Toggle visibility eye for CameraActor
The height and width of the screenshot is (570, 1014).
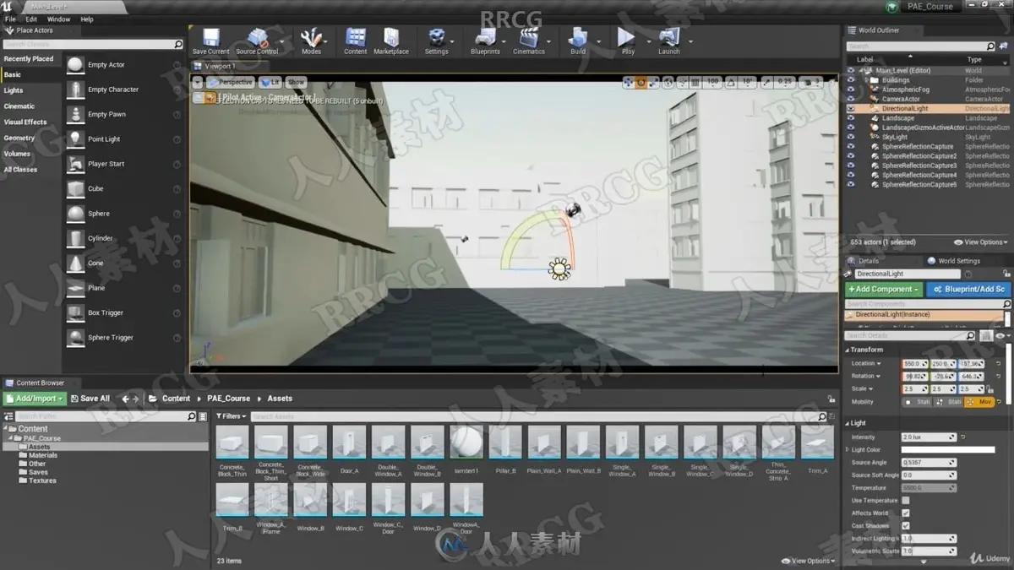click(x=851, y=99)
